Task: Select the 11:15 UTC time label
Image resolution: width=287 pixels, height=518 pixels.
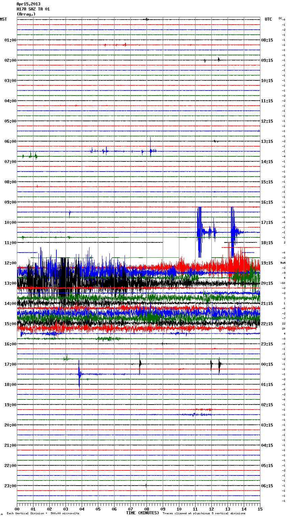Action: coord(267,101)
